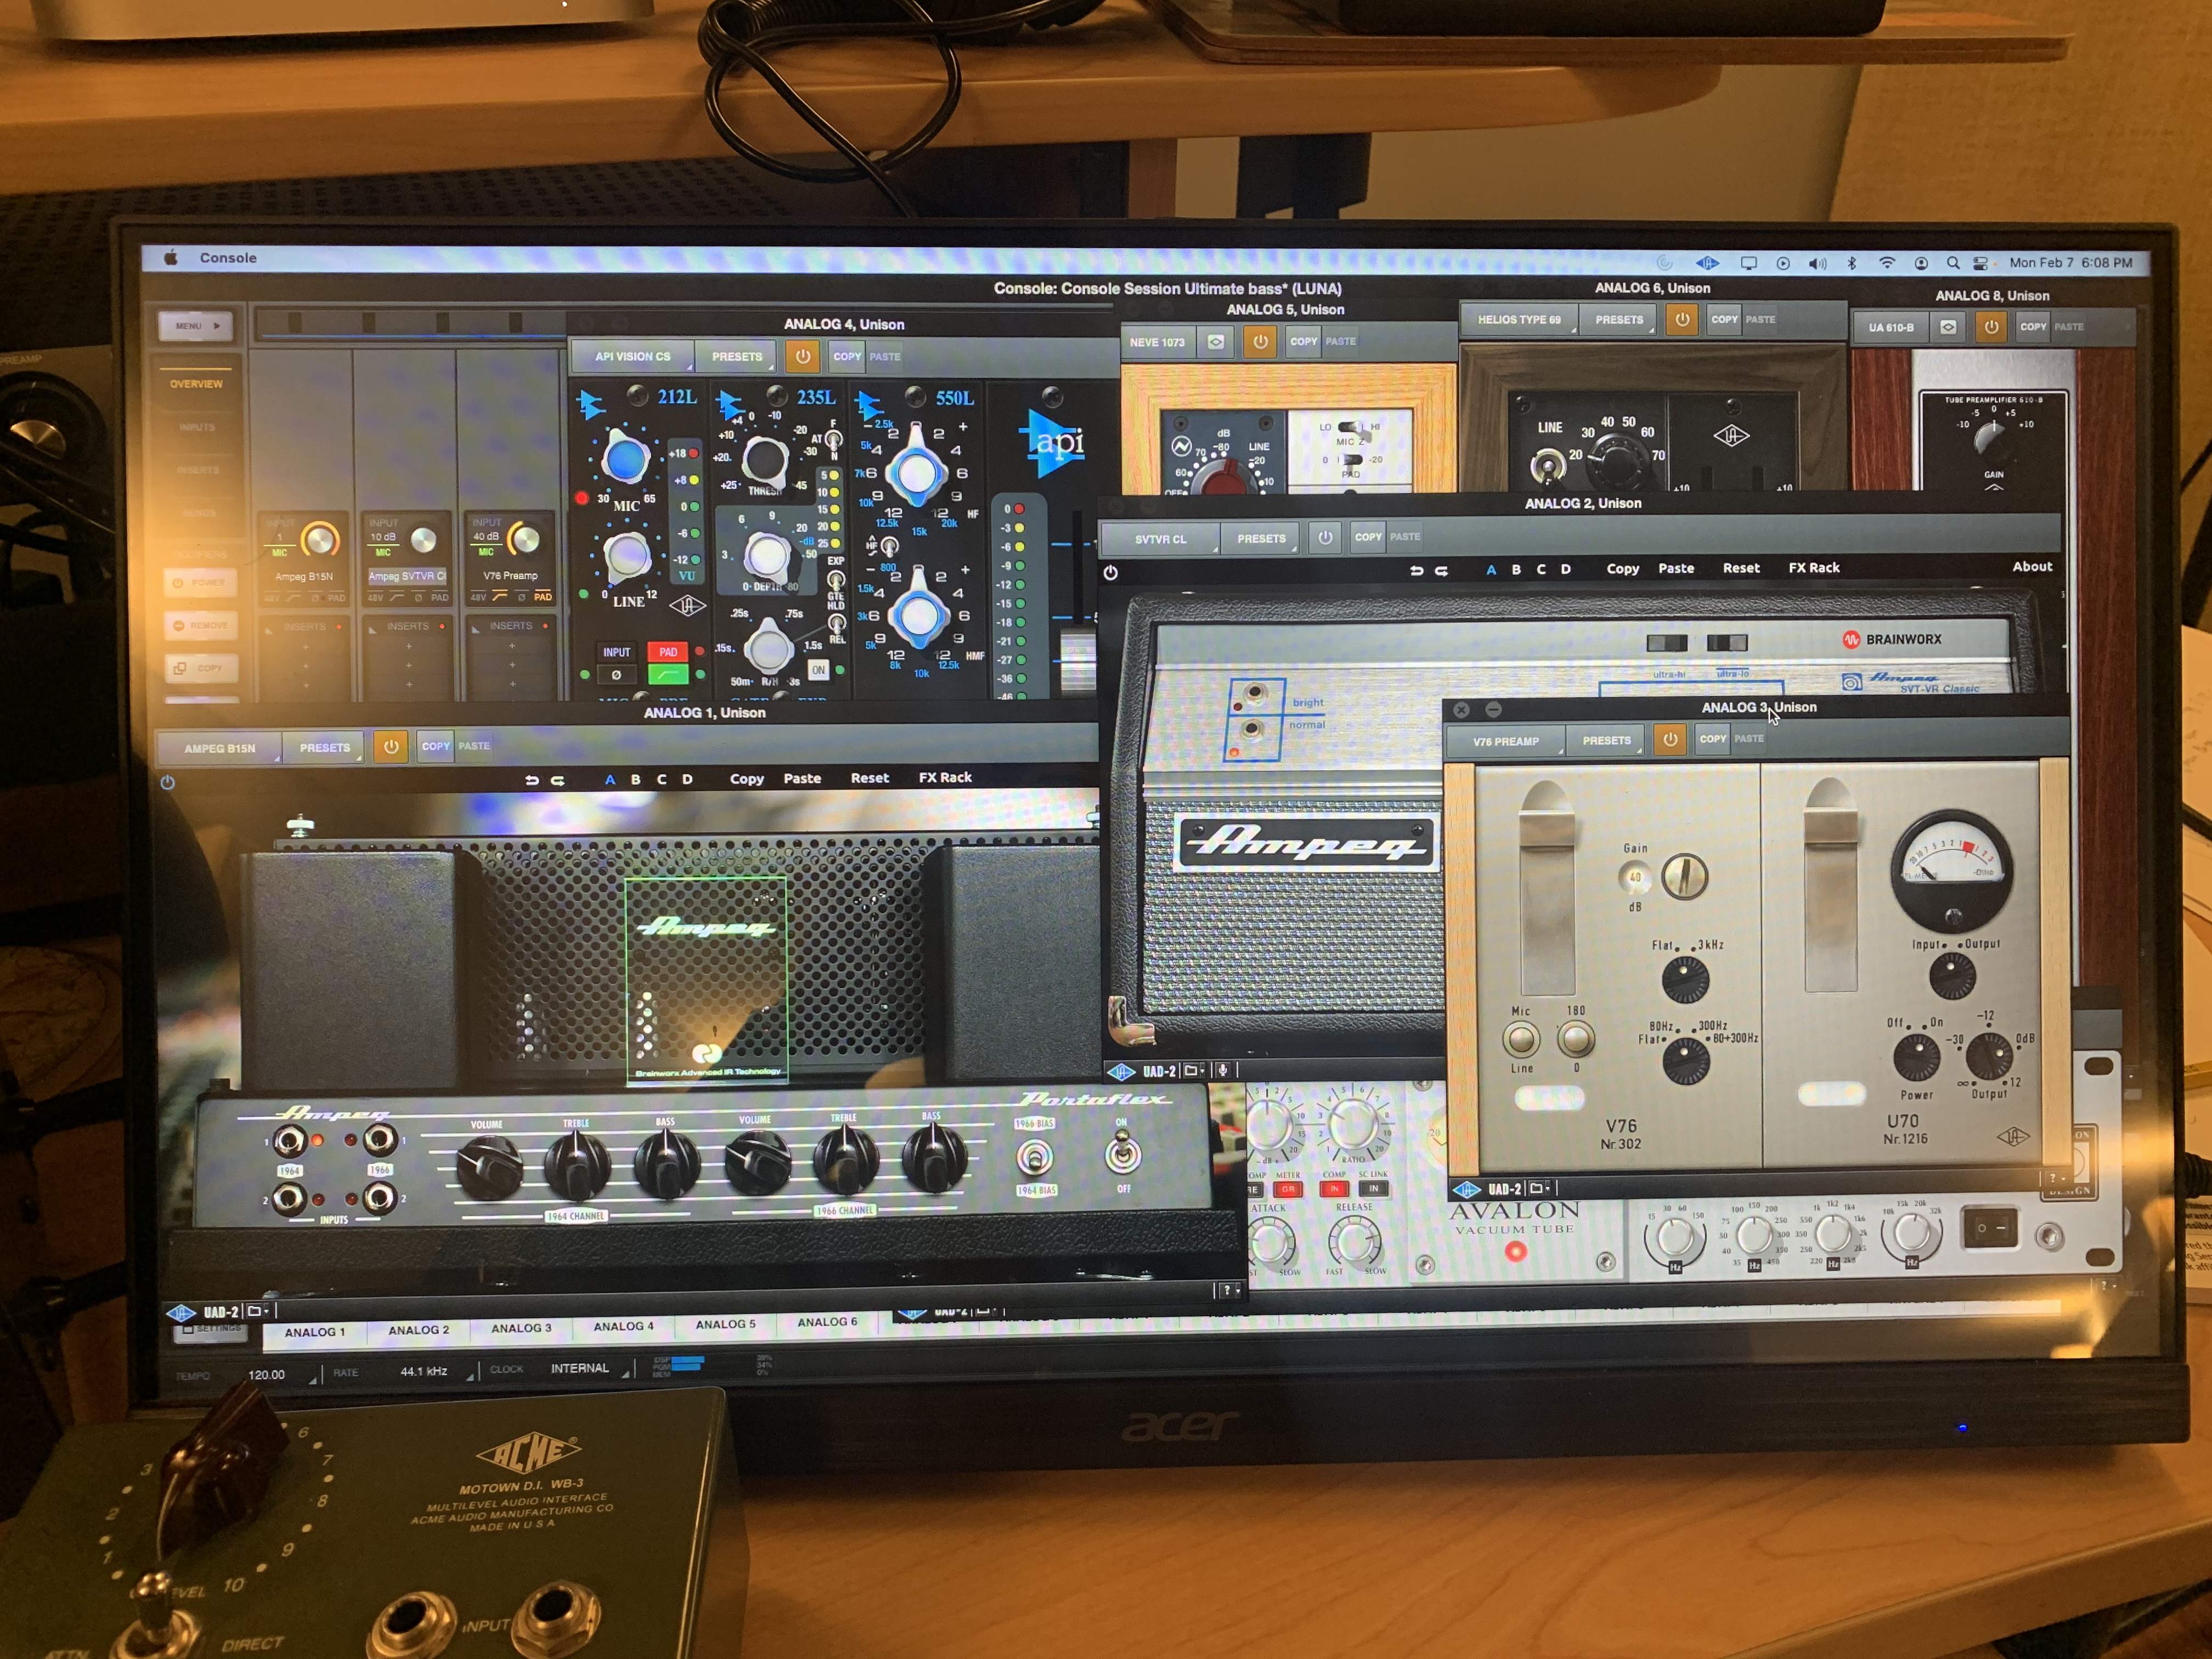This screenshot has width=2212, height=1659.
Task: Toggle the red PAD button on the API 212L
Action: click(x=668, y=652)
